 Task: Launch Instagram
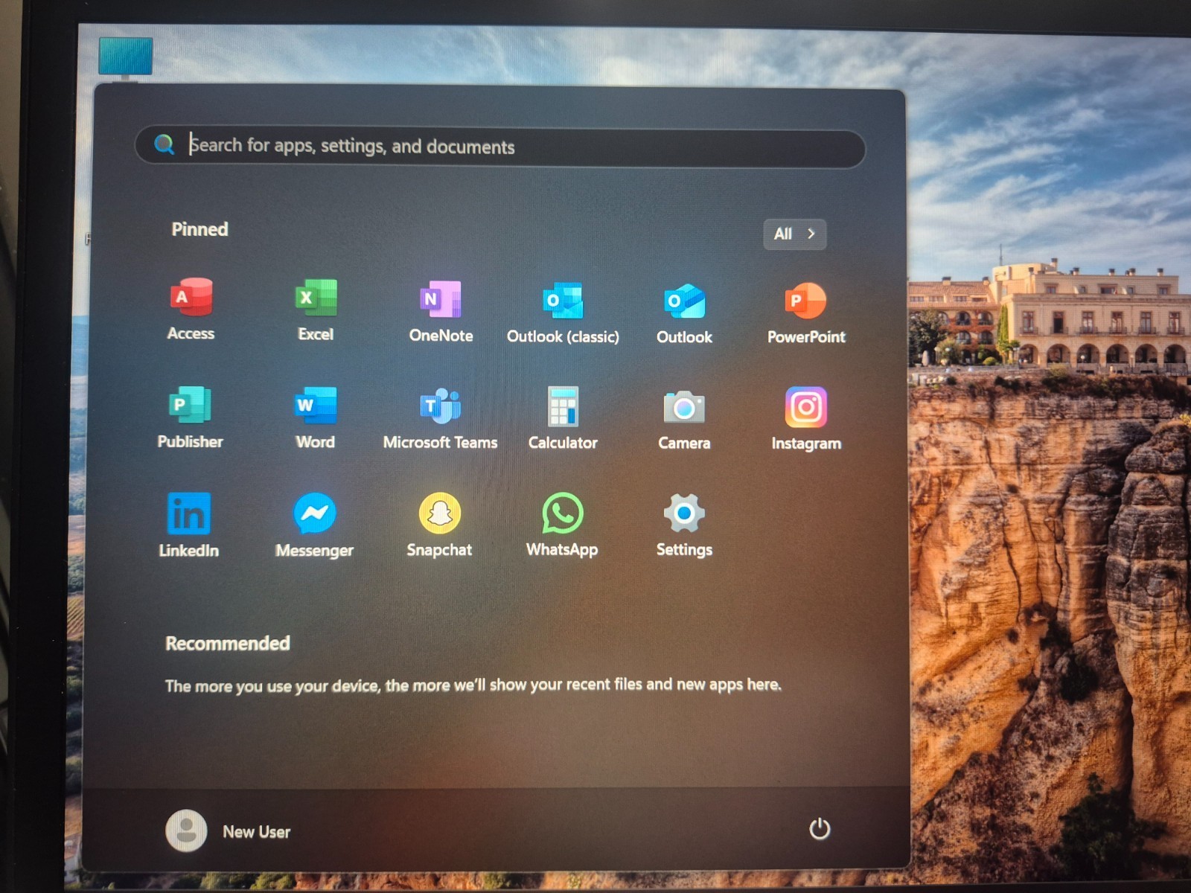[x=806, y=419]
